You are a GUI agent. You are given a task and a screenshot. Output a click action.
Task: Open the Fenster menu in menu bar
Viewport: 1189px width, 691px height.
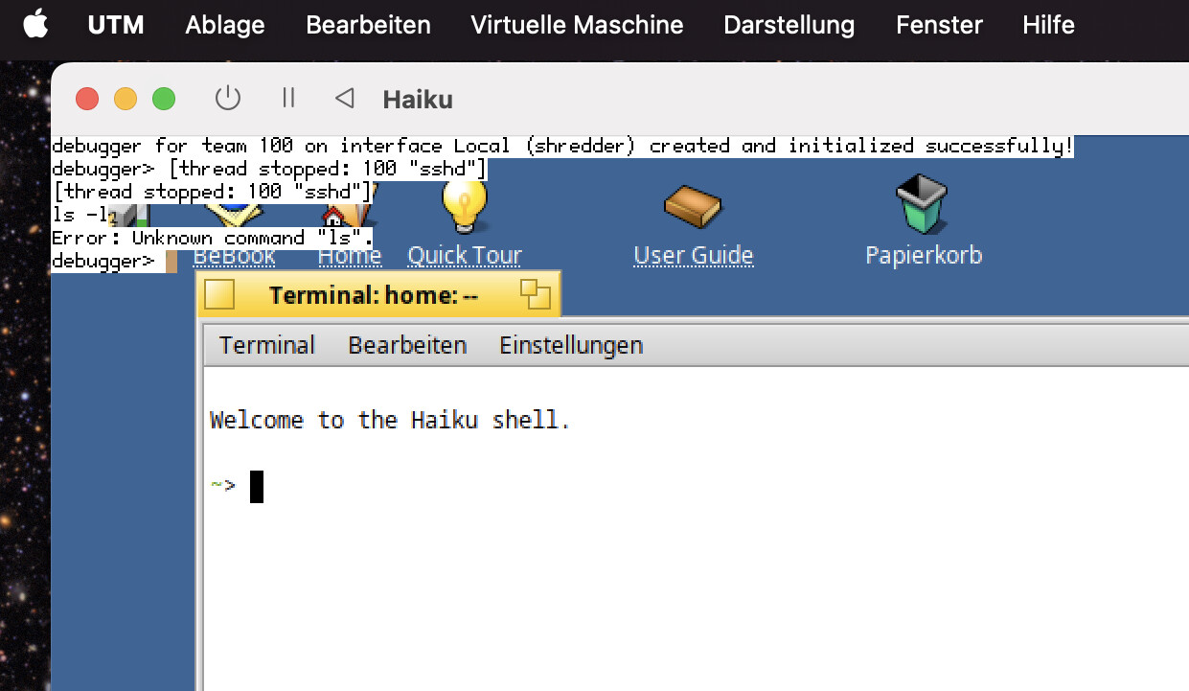939,25
